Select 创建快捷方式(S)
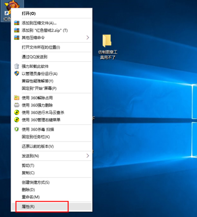The height and width of the screenshot is (217, 197). 51,182
